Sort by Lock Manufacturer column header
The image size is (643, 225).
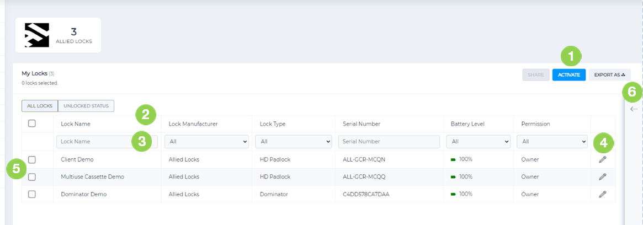pos(193,124)
